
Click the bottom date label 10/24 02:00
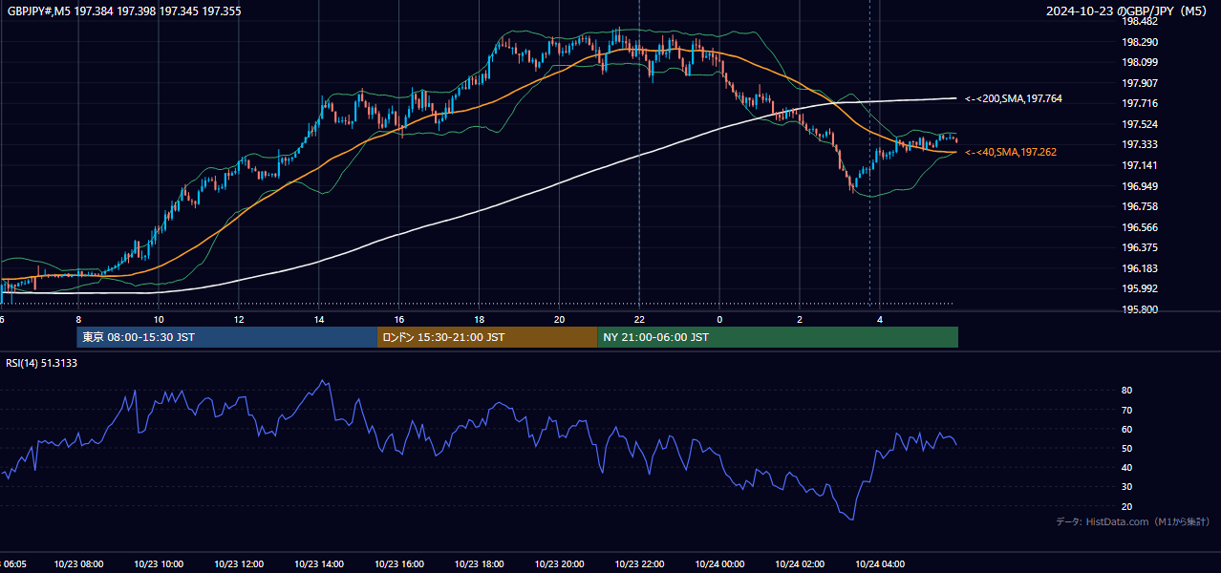pyautogui.click(x=800, y=564)
